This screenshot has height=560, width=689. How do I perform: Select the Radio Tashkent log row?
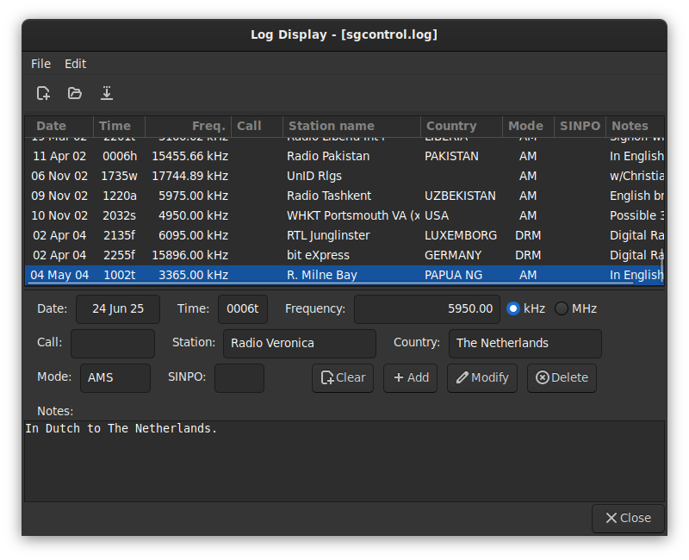coord(344,196)
